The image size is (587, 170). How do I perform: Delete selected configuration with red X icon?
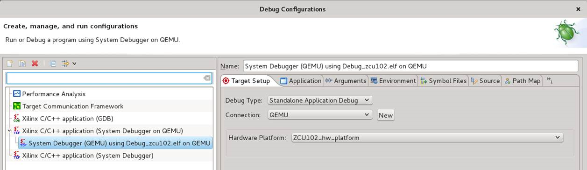pyautogui.click(x=35, y=64)
